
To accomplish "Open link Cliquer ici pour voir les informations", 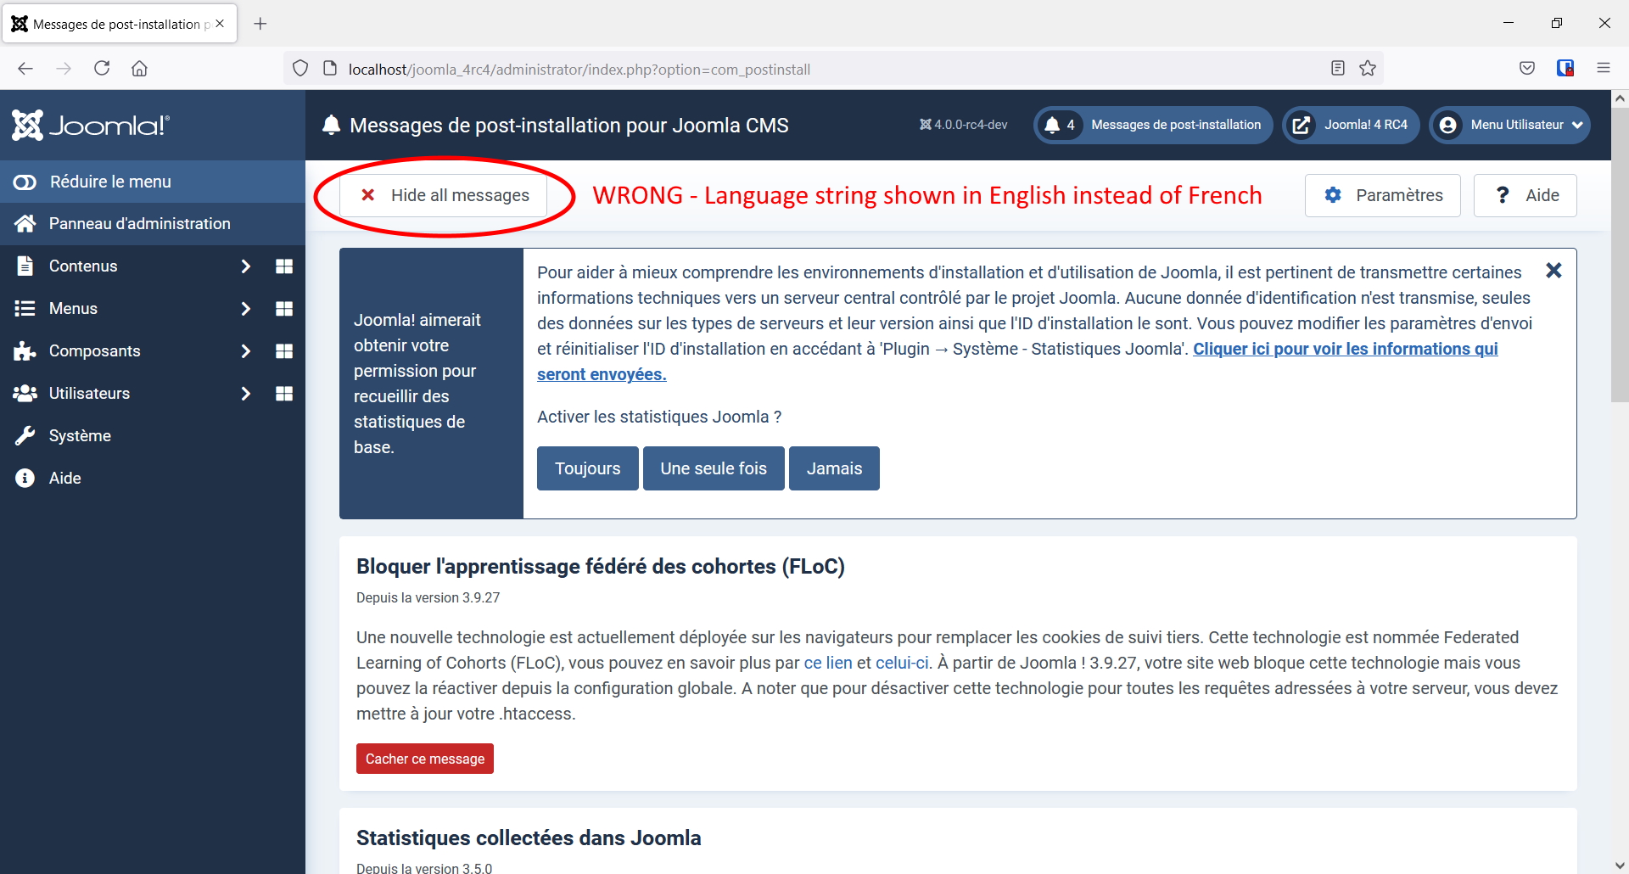I will tap(1345, 349).
